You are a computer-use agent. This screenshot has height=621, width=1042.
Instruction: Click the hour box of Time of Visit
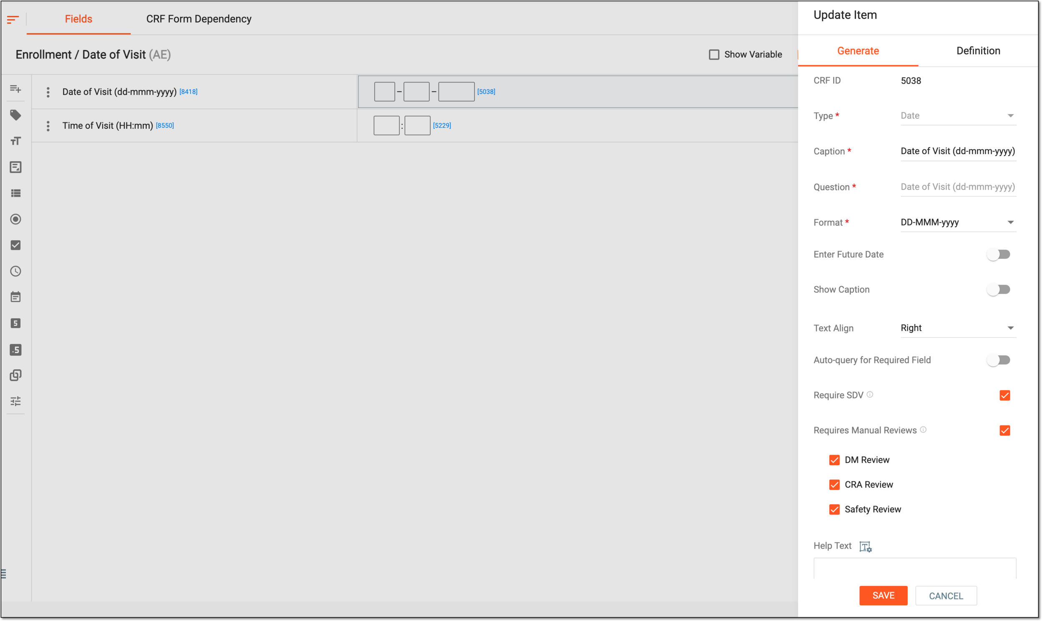386,125
